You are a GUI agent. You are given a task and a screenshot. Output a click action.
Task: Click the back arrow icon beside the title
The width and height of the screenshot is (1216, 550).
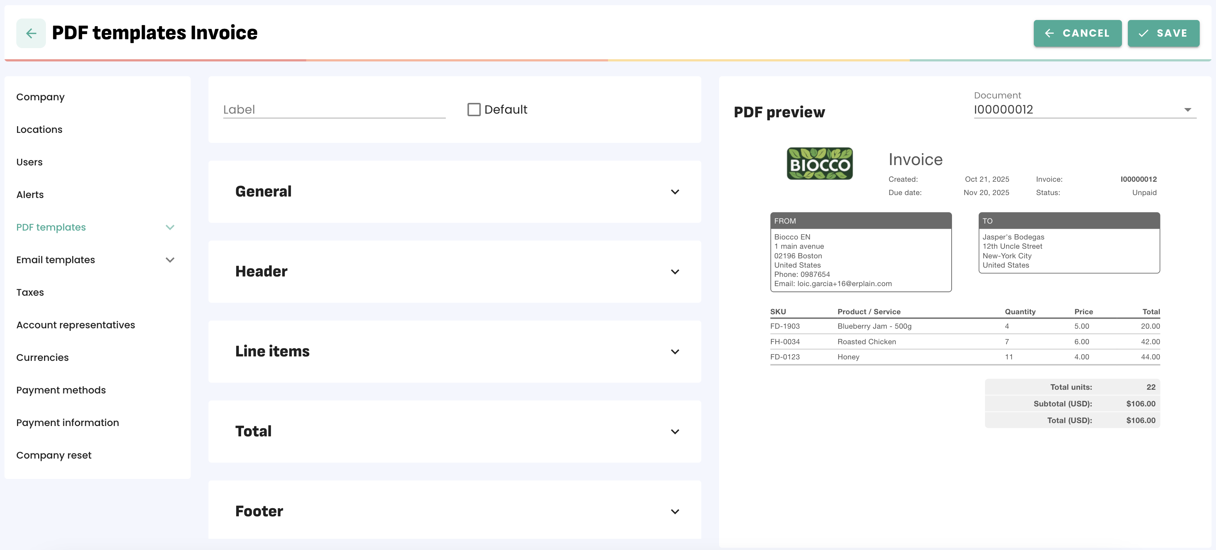tap(31, 33)
